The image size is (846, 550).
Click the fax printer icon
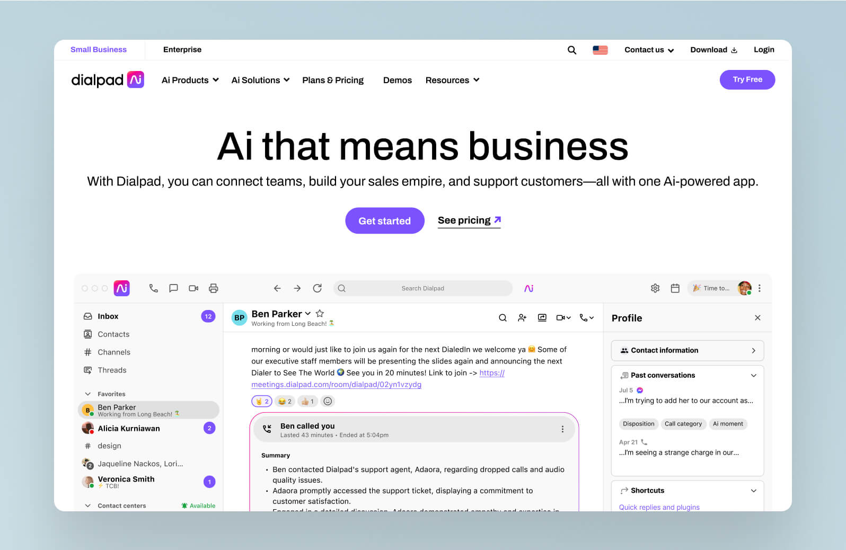[214, 288]
